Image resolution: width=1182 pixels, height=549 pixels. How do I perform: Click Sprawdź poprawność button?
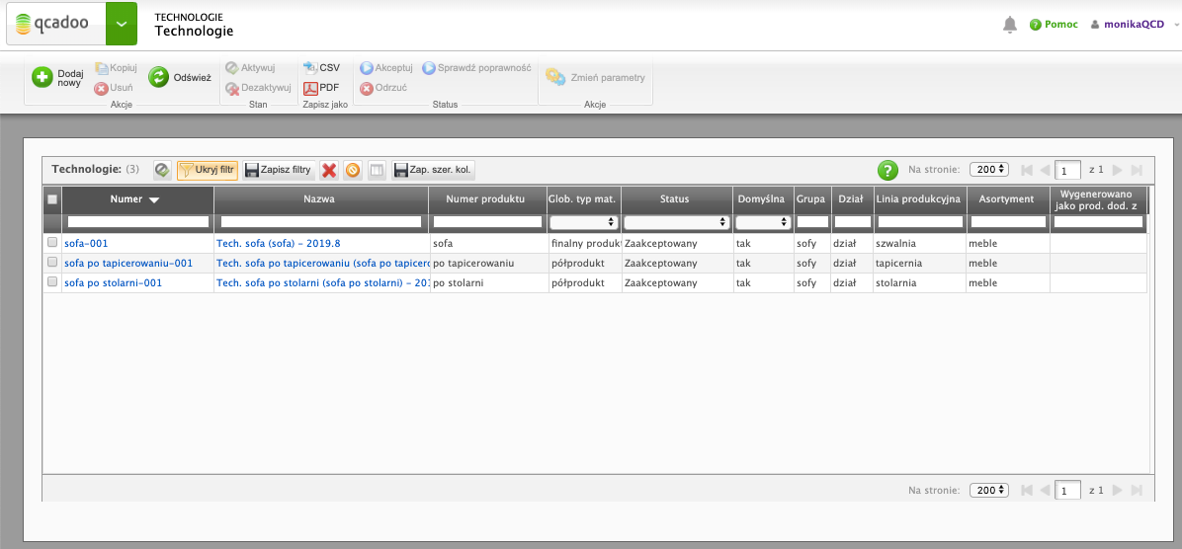pyautogui.click(x=476, y=68)
